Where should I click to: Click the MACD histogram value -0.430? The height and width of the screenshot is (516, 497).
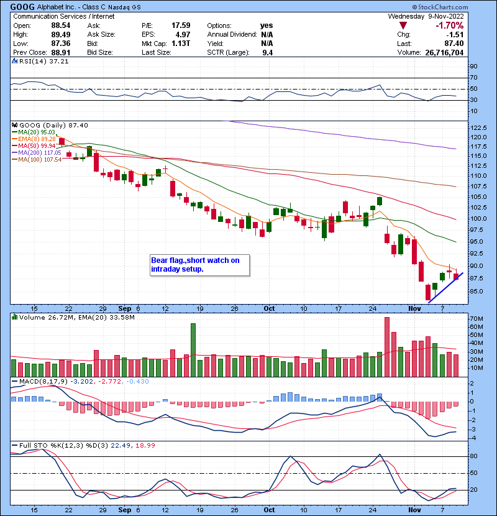click(x=137, y=382)
